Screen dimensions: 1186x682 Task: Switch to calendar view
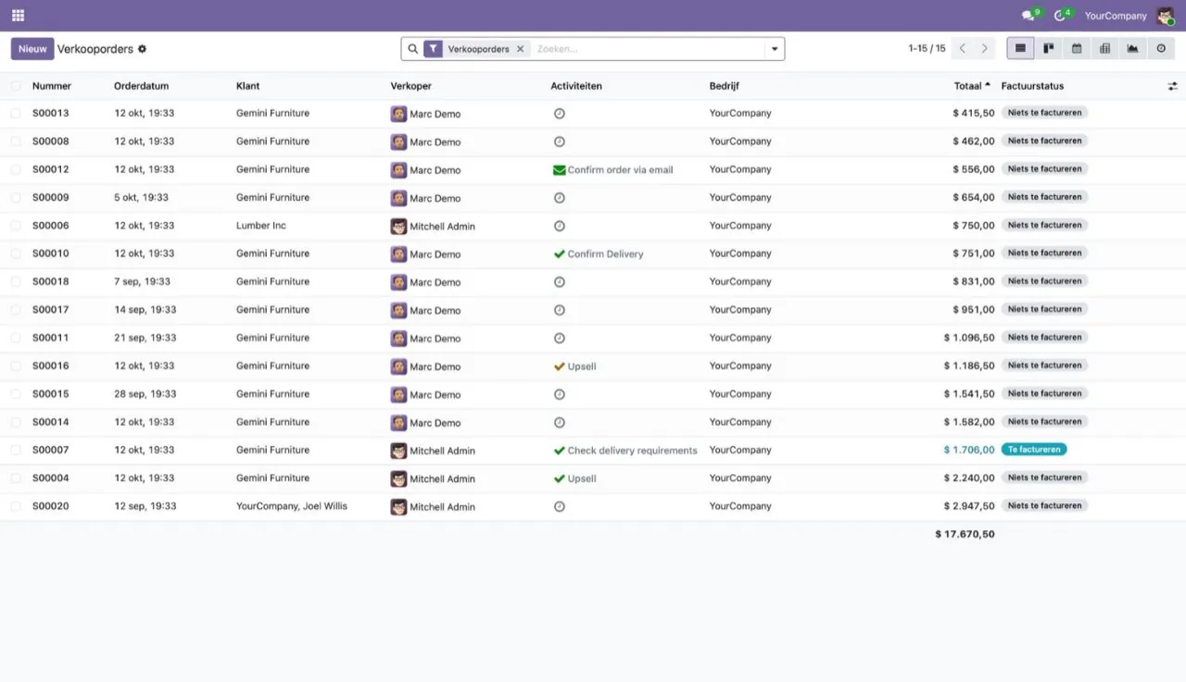(1077, 49)
